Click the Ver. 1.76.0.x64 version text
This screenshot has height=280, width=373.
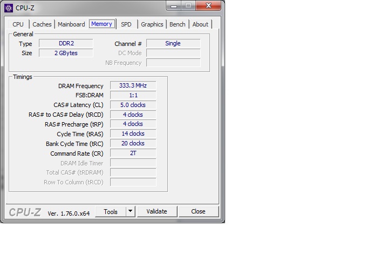(69, 214)
